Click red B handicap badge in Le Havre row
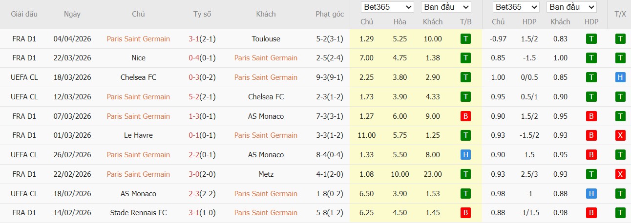 pos(591,135)
